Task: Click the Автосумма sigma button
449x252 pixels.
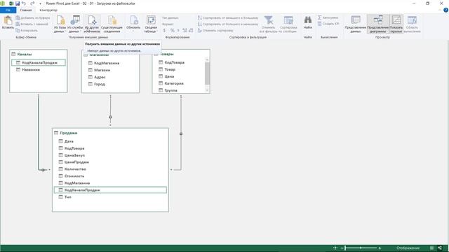Action: coord(328,17)
